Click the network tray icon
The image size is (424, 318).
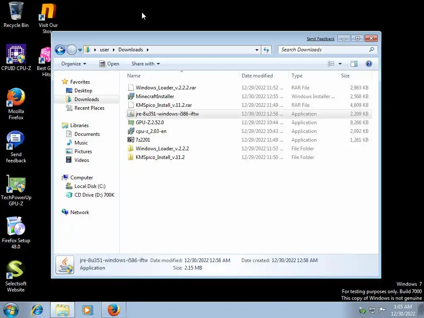tap(372, 310)
